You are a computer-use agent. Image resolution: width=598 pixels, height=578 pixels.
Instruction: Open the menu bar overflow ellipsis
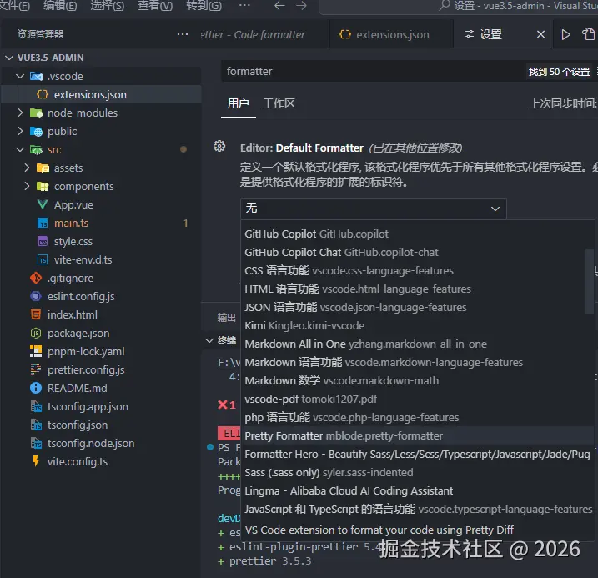244,5
